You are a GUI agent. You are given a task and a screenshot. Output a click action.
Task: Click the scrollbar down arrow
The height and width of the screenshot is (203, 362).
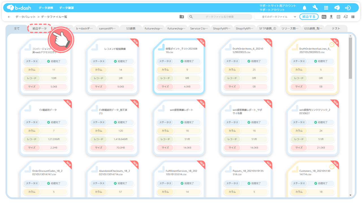(x=350, y=195)
